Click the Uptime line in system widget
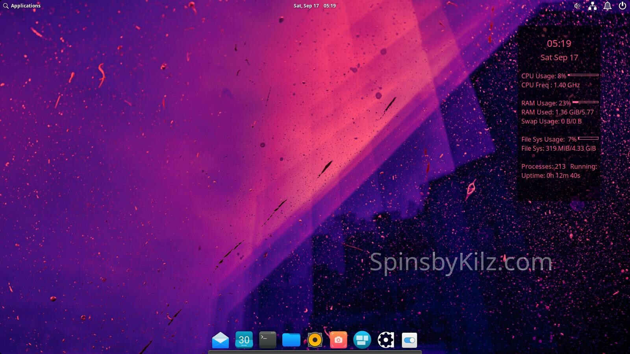This screenshot has height=354, width=630. click(x=551, y=175)
